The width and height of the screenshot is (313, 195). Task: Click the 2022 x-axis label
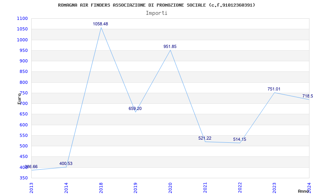click(x=240, y=188)
